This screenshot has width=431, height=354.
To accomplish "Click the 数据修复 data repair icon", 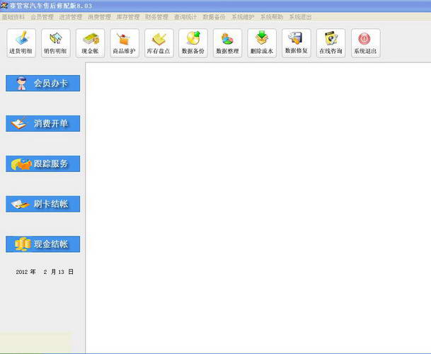I will coord(297,43).
